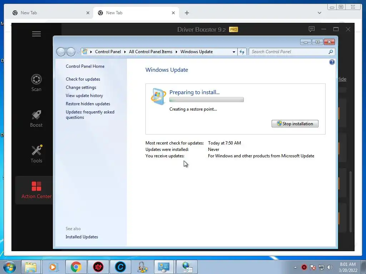
Task: Click the Windows Update heading text
Action: [x=167, y=70]
